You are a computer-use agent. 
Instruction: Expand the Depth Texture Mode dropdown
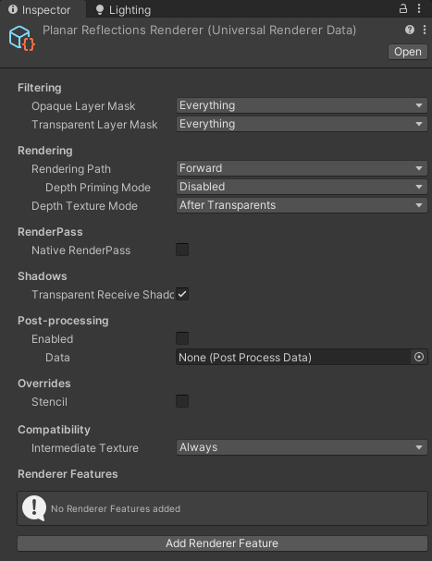pyautogui.click(x=302, y=205)
